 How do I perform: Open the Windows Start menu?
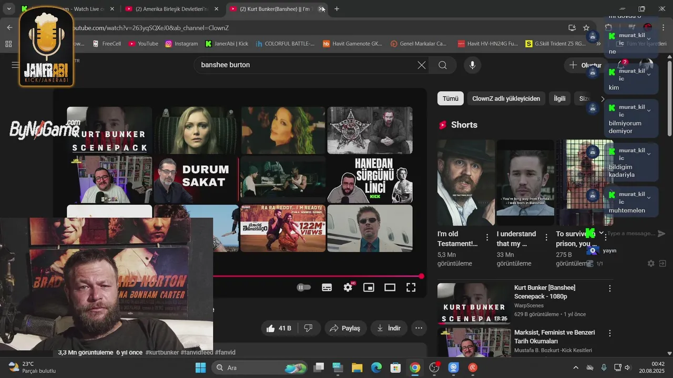coord(201,367)
